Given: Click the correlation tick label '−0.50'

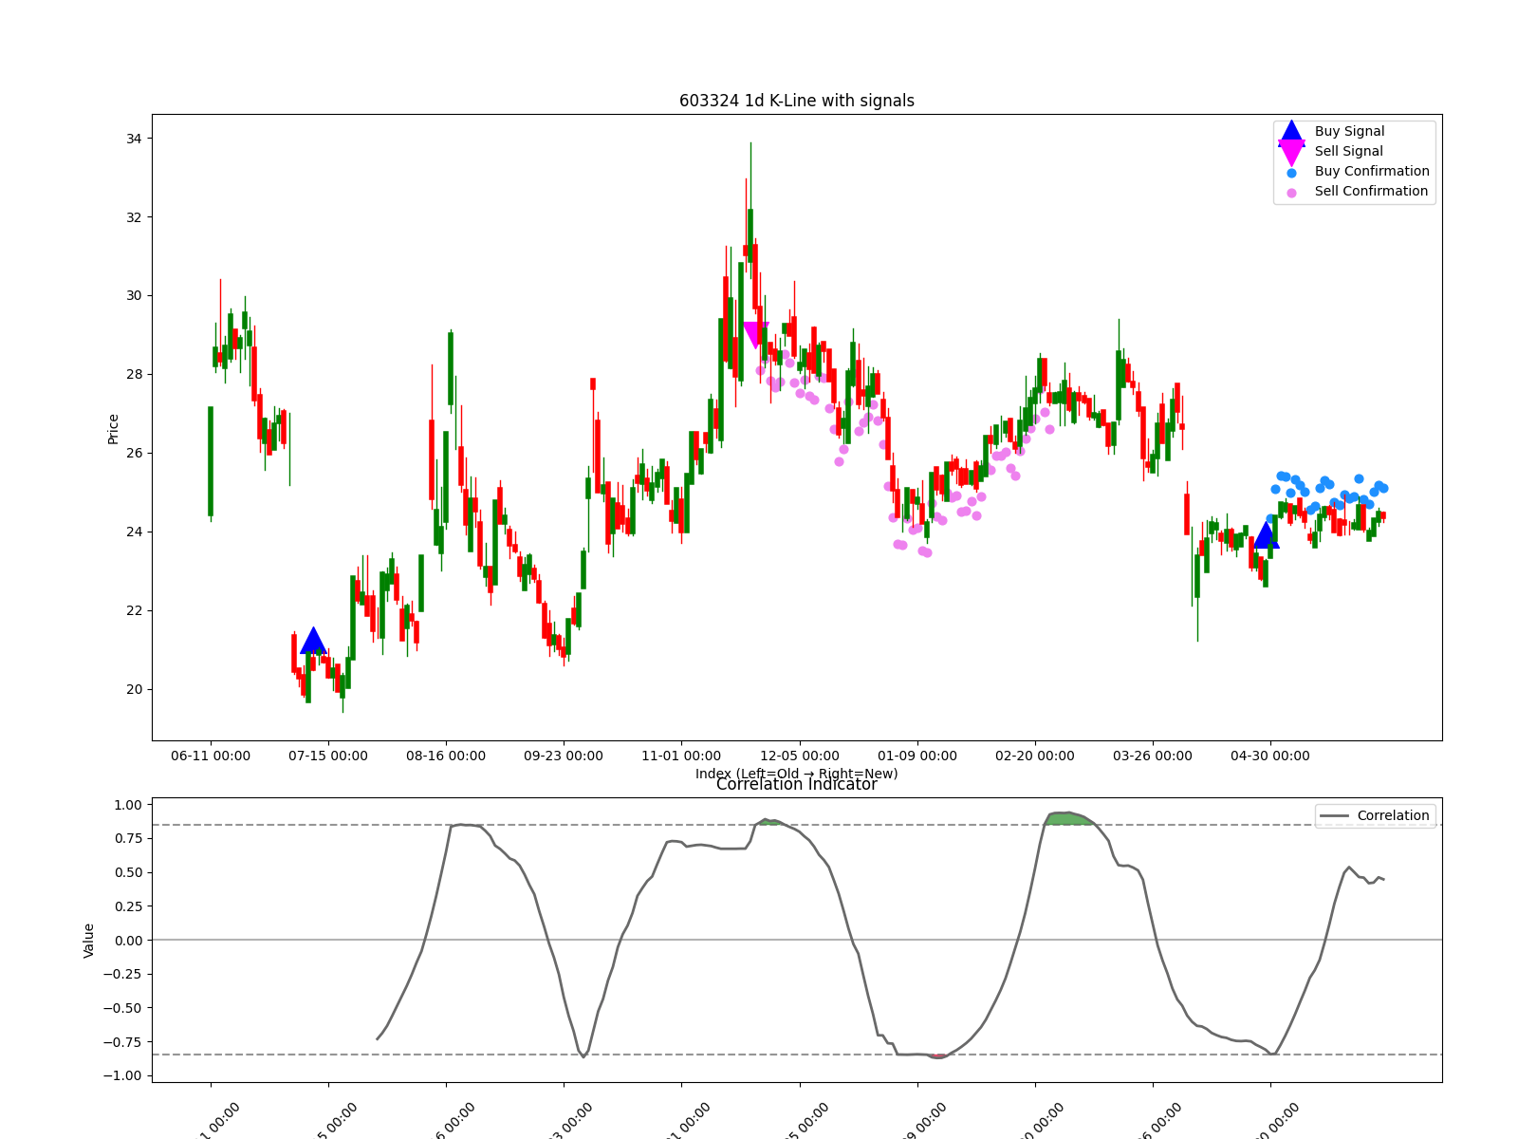Looking at the screenshot, I should [122, 1008].
